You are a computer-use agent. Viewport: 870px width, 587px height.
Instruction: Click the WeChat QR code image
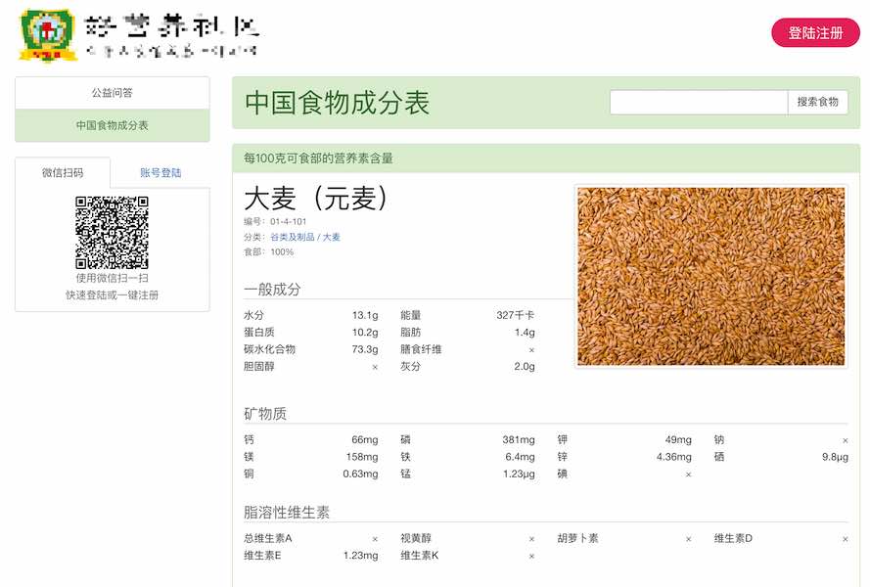point(113,232)
